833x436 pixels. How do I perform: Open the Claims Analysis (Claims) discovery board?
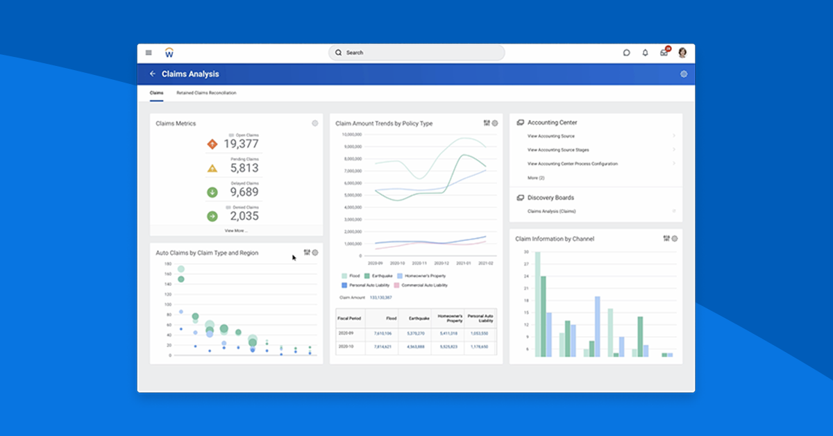(x=552, y=211)
